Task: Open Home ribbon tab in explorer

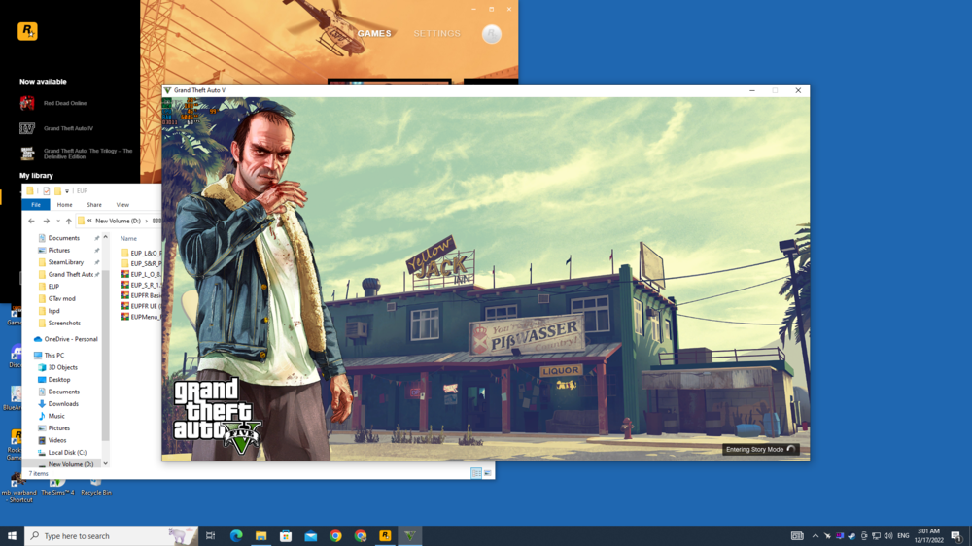Action: pos(64,205)
